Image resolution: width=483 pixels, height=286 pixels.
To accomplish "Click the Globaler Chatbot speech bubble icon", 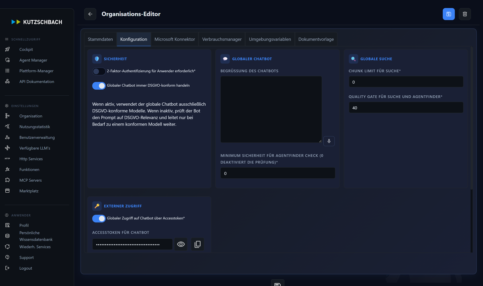I will tap(225, 59).
